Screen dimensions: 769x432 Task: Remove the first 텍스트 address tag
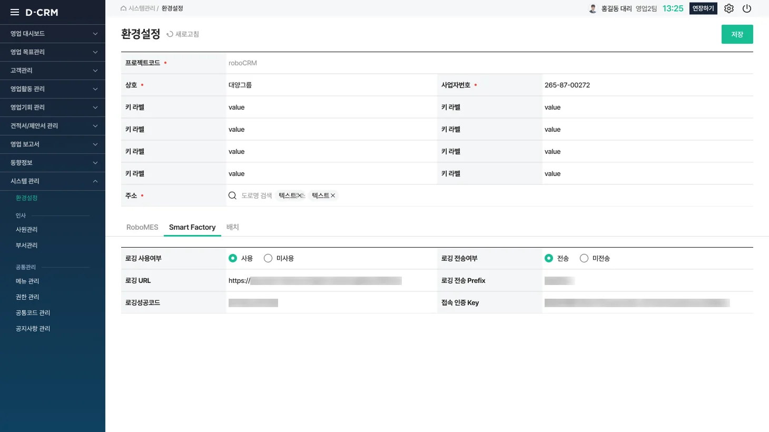click(300, 195)
